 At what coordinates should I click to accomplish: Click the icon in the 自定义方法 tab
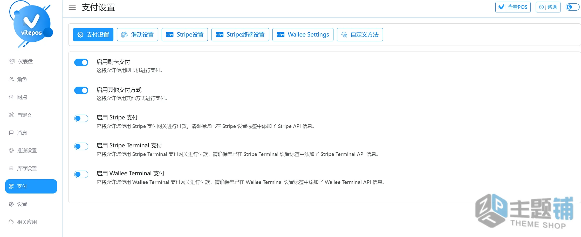pyautogui.click(x=344, y=35)
